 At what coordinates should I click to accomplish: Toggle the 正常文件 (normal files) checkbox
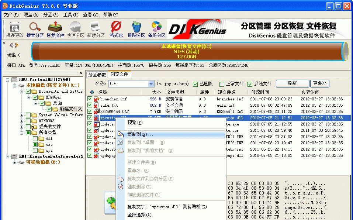[x=222, y=84]
